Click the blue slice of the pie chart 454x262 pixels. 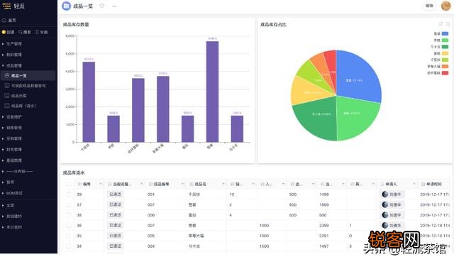click(359, 77)
